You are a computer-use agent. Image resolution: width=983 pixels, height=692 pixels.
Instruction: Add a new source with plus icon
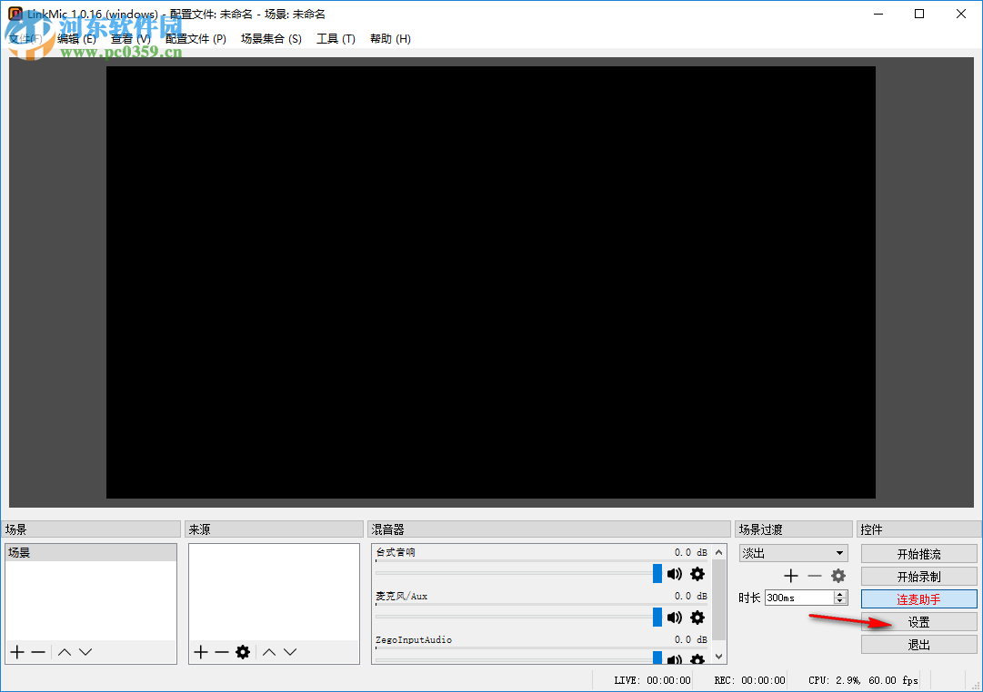pos(200,651)
